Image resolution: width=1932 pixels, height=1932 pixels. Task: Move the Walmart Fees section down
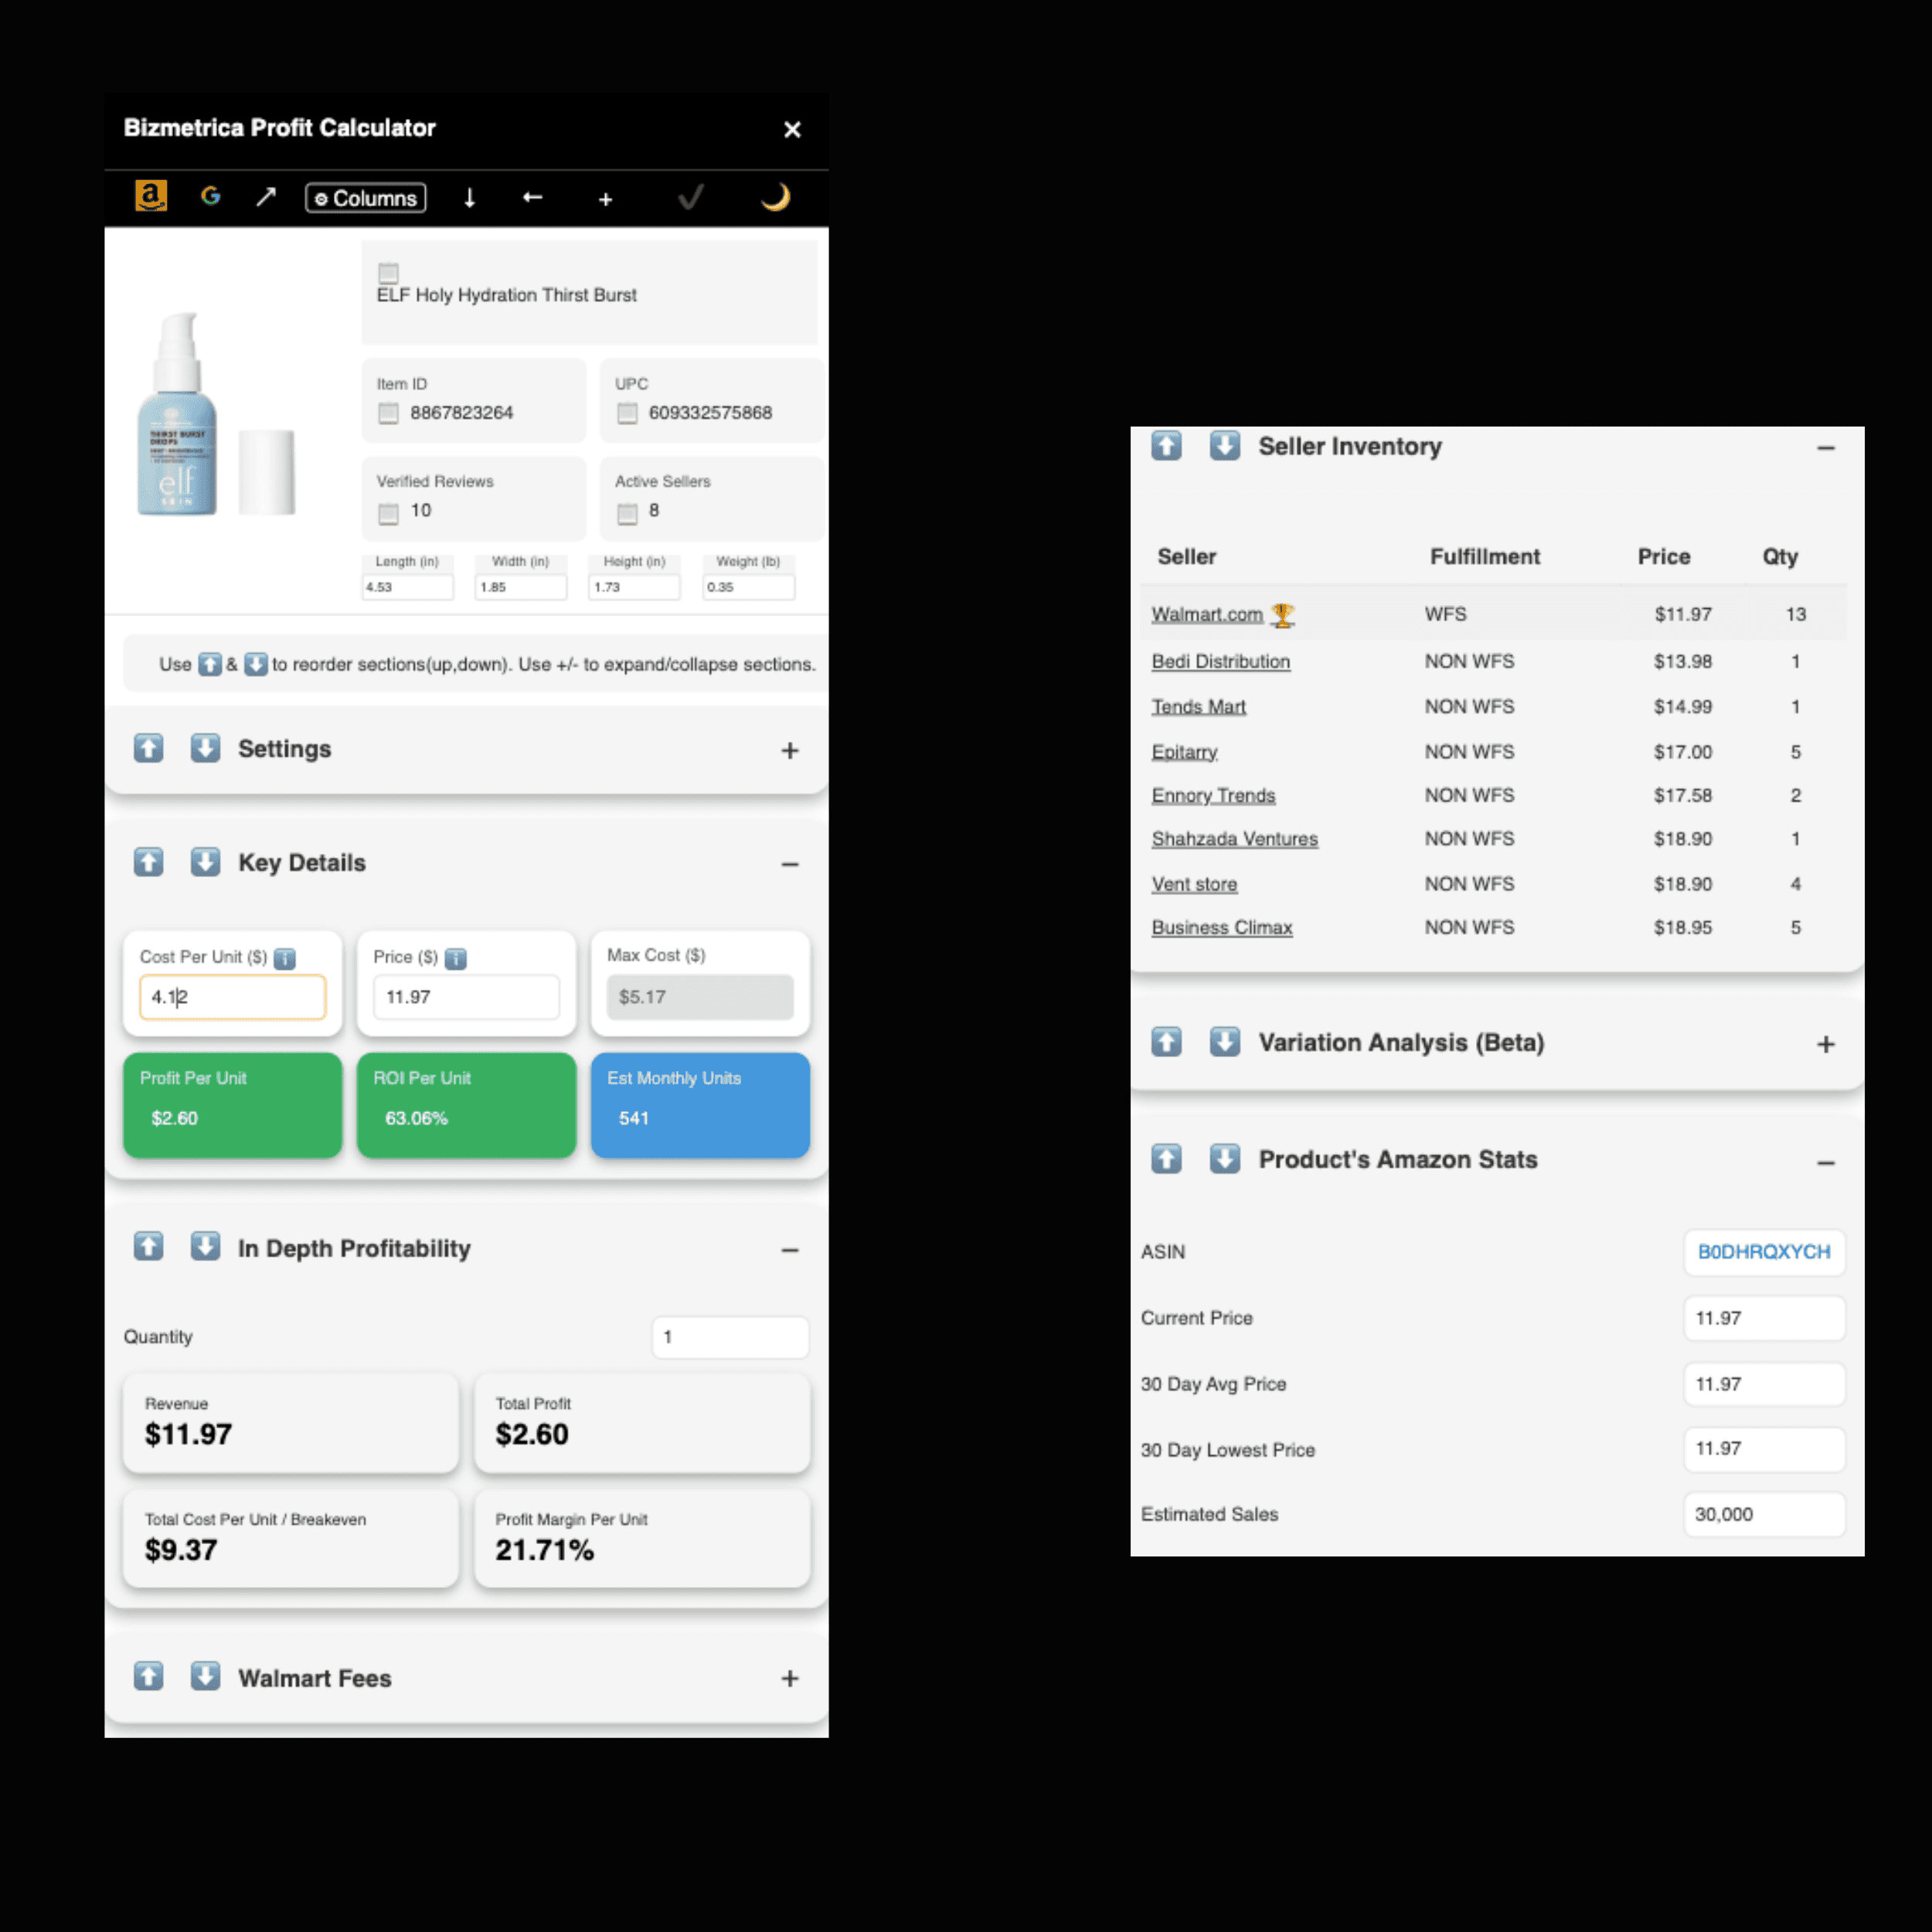[205, 1676]
